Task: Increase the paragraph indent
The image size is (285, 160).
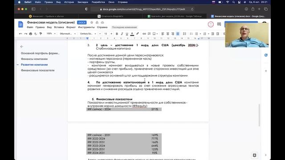Action: 218,34
